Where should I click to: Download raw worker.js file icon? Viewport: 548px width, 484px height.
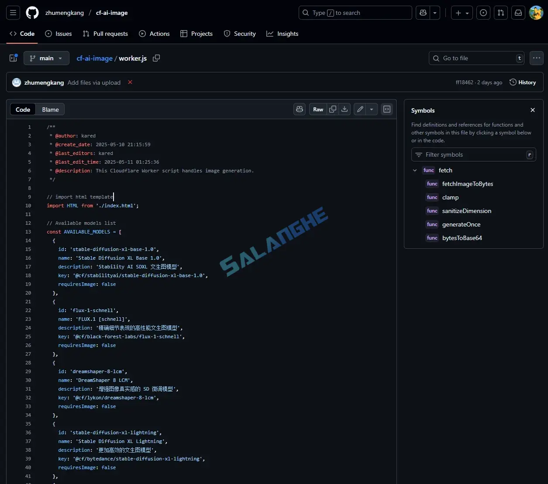(344, 109)
